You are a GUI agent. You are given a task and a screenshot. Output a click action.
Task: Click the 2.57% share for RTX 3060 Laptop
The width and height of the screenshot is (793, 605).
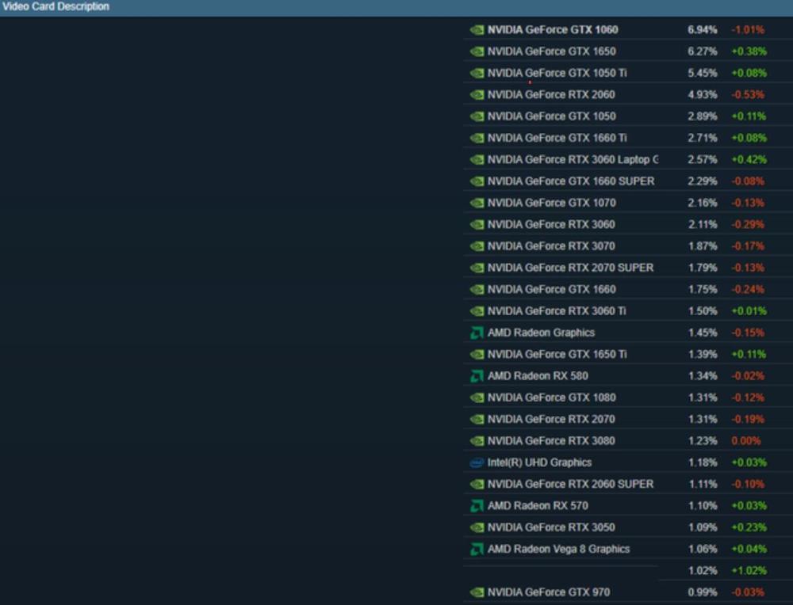[x=703, y=160]
